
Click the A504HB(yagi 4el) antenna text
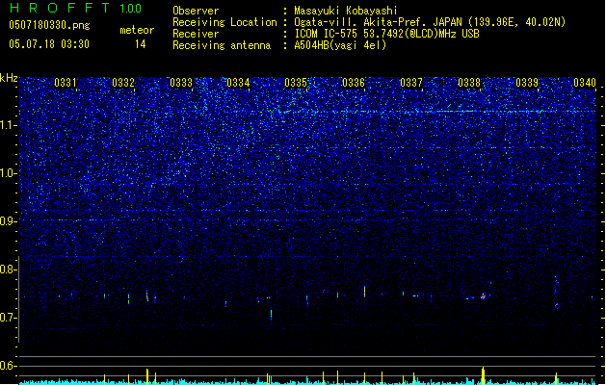tap(340, 45)
